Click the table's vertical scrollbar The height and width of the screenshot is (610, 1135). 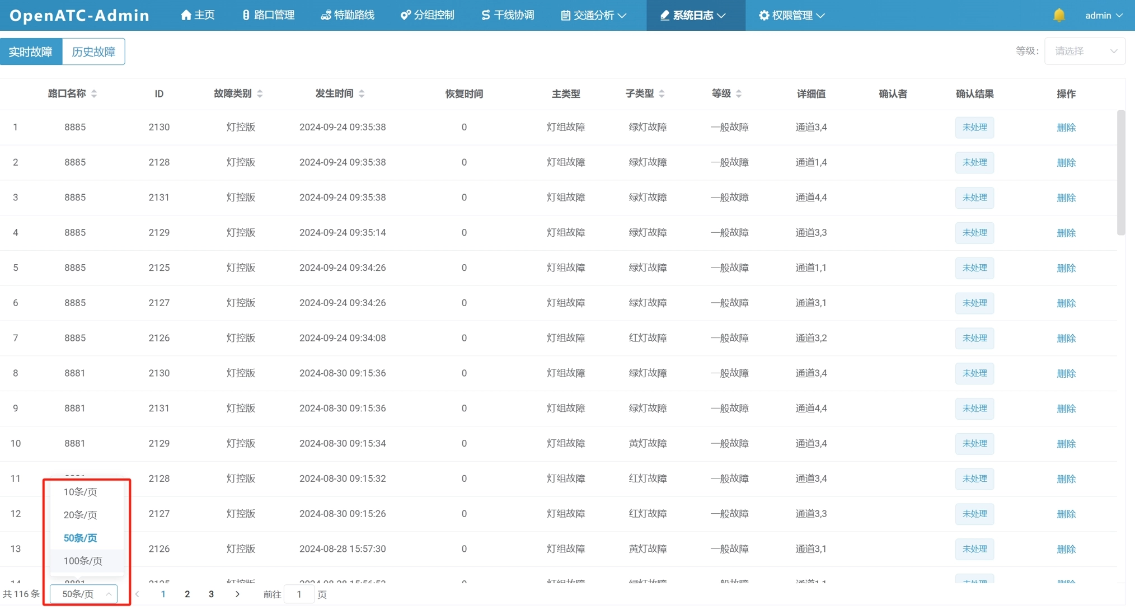click(1120, 172)
